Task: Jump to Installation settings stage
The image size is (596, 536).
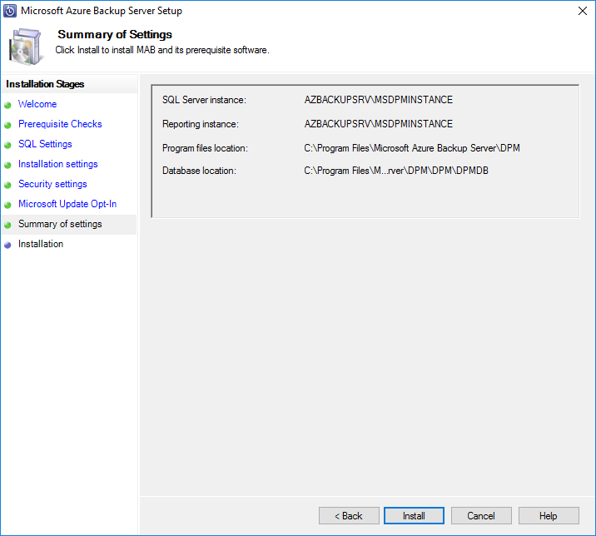Action: (x=58, y=164)
